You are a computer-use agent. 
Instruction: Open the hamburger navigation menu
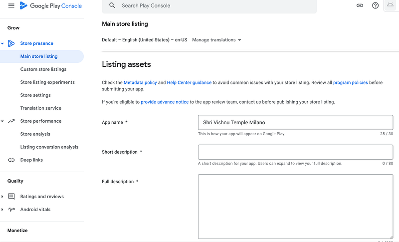coord(11,5)
